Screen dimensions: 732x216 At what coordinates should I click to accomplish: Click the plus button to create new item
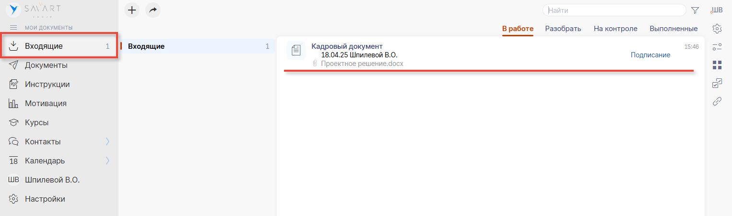[132, 10]
